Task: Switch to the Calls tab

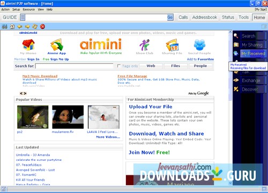Action: (x=183, y=17)
